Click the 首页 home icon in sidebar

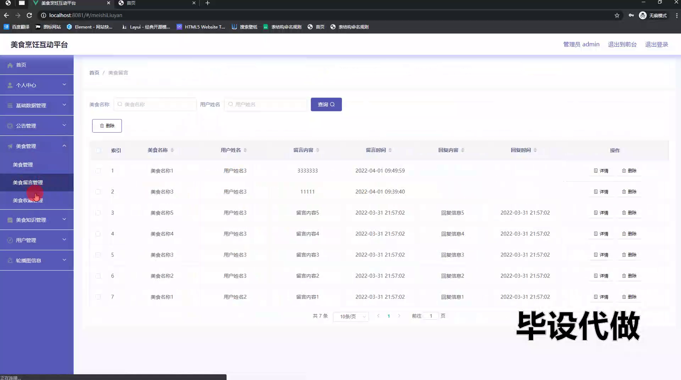(x=10, y=65)
